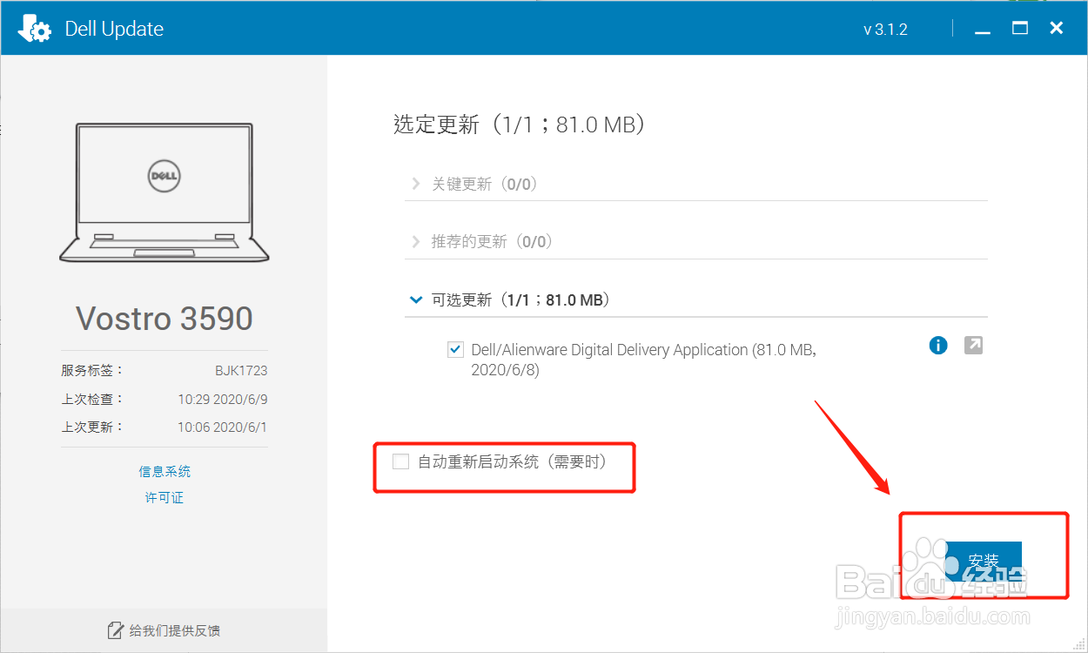Close the Dell Update window
The height and width of the screenshot is (653, 1088).
tap(1057, 29)
